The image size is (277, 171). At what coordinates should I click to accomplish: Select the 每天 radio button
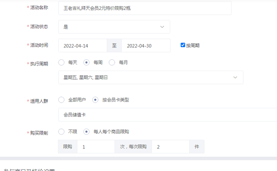[61, 62]
